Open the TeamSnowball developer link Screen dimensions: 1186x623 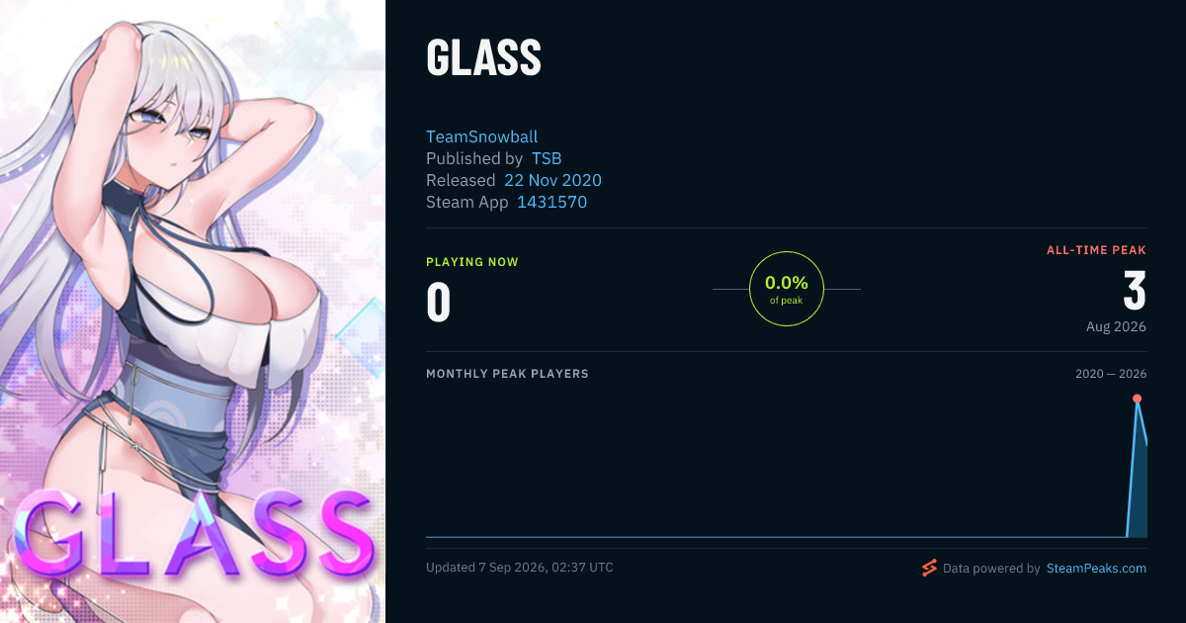tap(482, 136)
